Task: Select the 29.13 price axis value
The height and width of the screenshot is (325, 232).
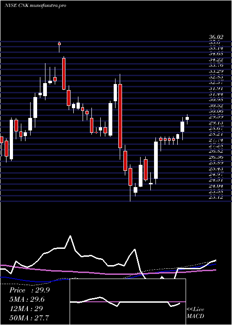Action: (216, 123)
